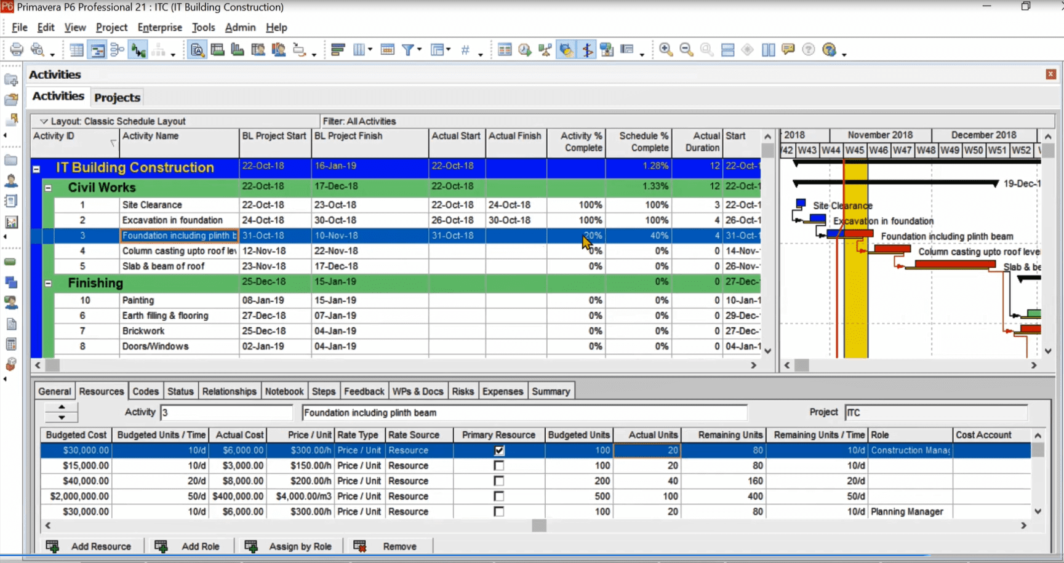Click the Foundation including plinth beam Gantt bar
This screenshot has width=1064, height=563.
pyautogui.click(x=849, y=234)
